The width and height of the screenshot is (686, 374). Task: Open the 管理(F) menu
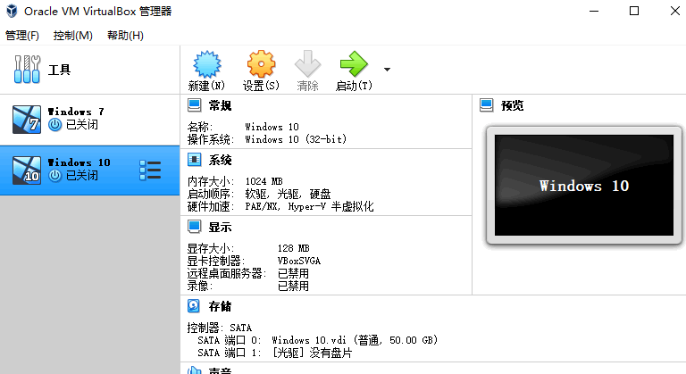coord(21,36)
